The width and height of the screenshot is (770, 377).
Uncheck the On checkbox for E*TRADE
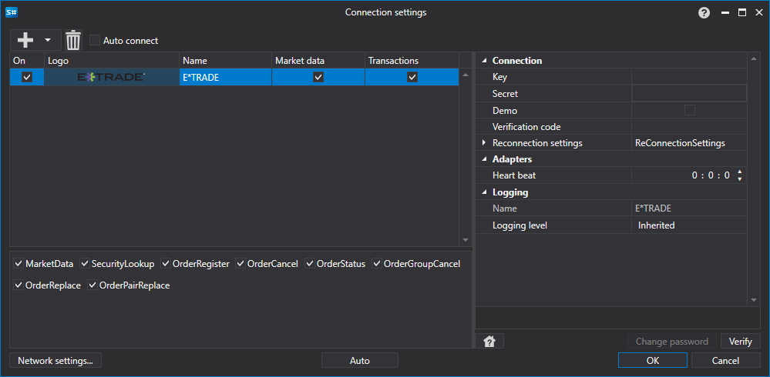click(x=27, y=77)
